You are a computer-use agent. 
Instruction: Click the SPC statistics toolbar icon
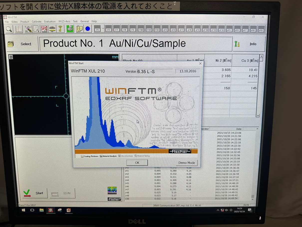[44, 29]
